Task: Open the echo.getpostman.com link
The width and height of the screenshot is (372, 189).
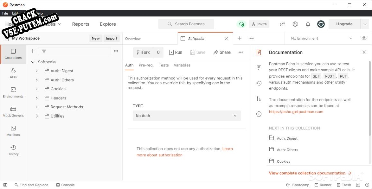Action: click(296, 112)
